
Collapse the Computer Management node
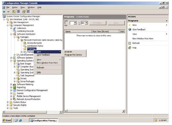(x=8, y=25)
